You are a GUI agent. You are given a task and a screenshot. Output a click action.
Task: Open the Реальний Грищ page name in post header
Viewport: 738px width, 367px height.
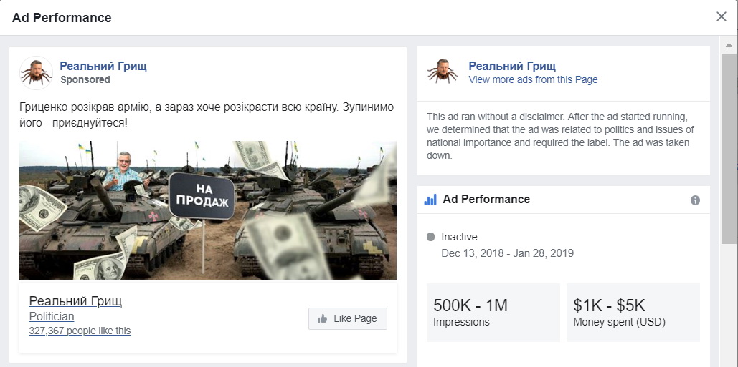103,66
